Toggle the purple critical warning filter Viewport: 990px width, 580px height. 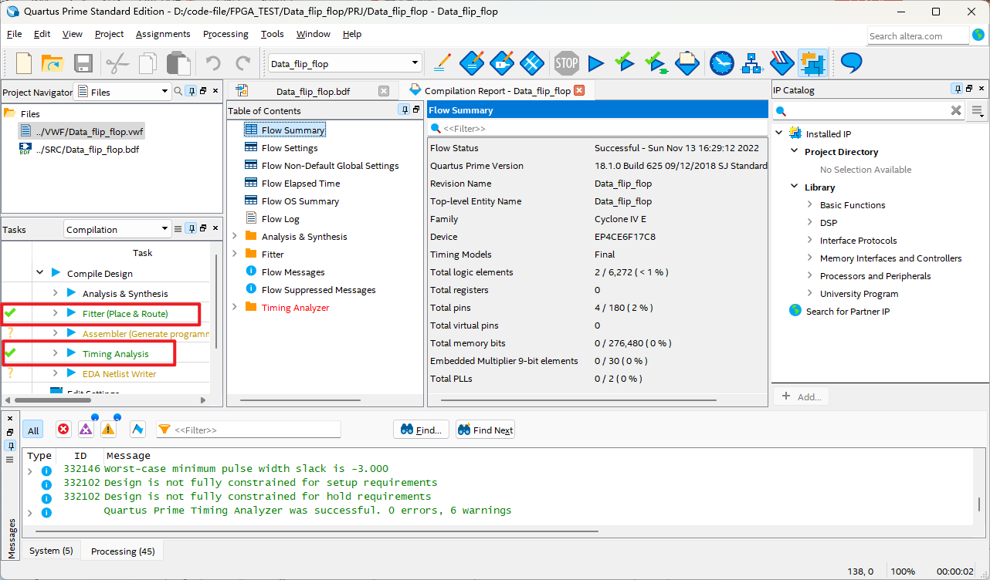tap(86, 430)
